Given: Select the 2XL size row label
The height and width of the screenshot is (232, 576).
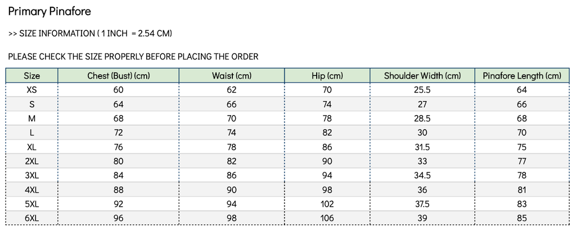Looking at the screenshot, I should (32, 161).
